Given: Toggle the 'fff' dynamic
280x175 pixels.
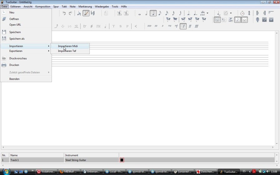Looking at the screenshot, I should [197, 26].
